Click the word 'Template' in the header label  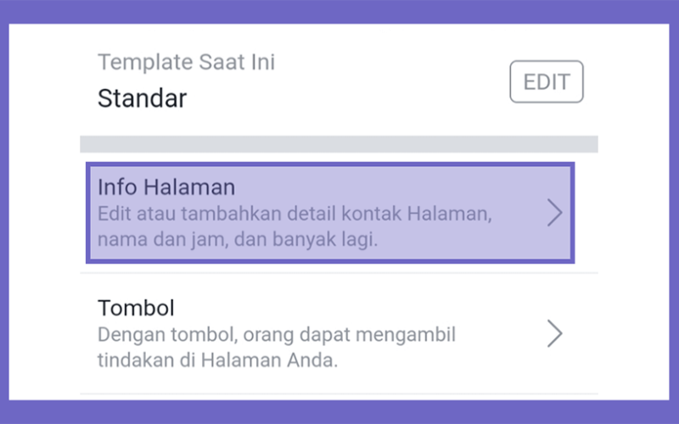click(x=145, y=63)
